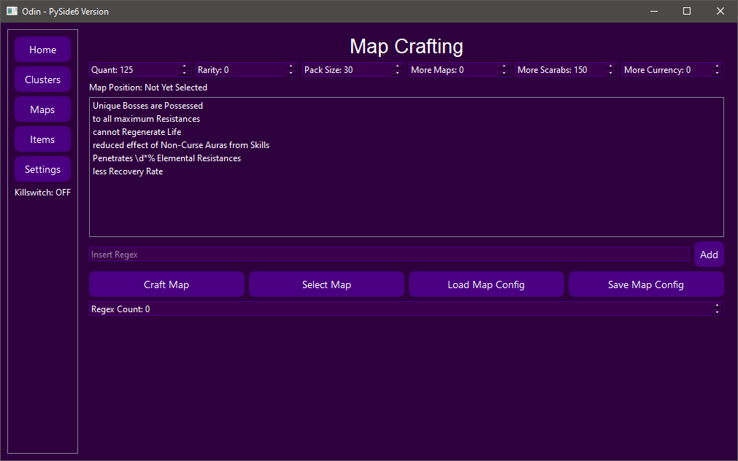
Task: Adjust the Regex Count stepper upward
Action: tap(717, 306)
